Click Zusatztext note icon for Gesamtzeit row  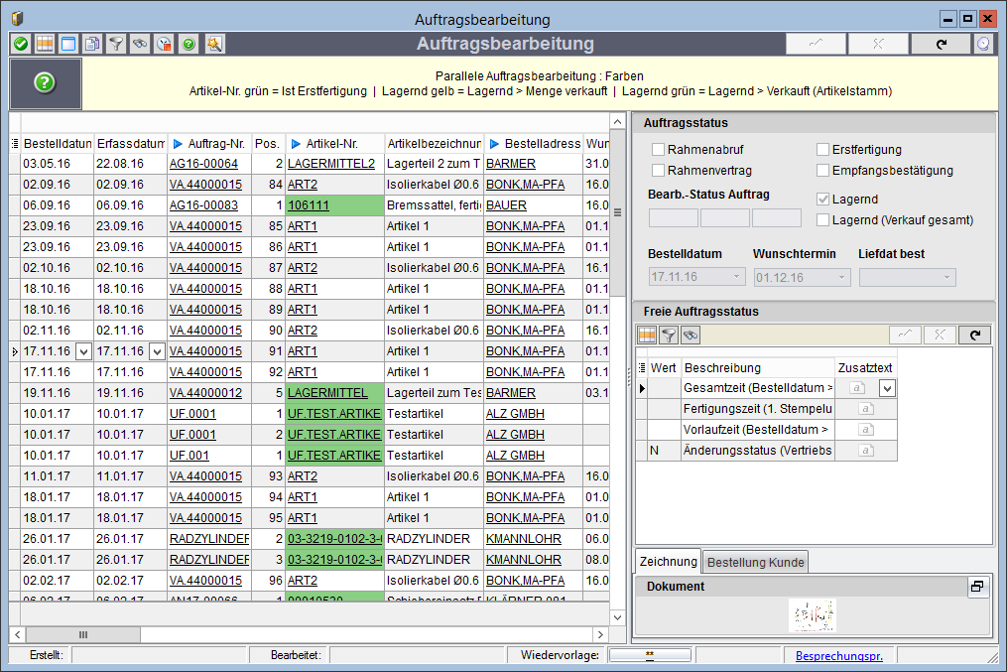coord(857,388)
